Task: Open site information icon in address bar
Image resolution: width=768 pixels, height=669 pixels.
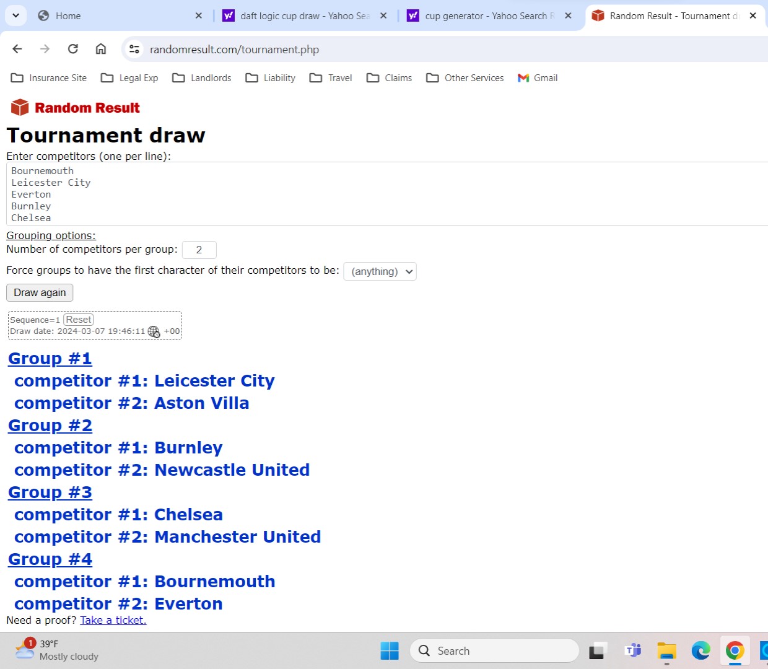Action: pyautogui.click(x=134, y=49)
